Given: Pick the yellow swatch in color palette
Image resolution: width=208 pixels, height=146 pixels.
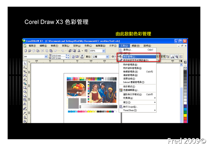Looking at the screenshot, I should tap(185, 115).
